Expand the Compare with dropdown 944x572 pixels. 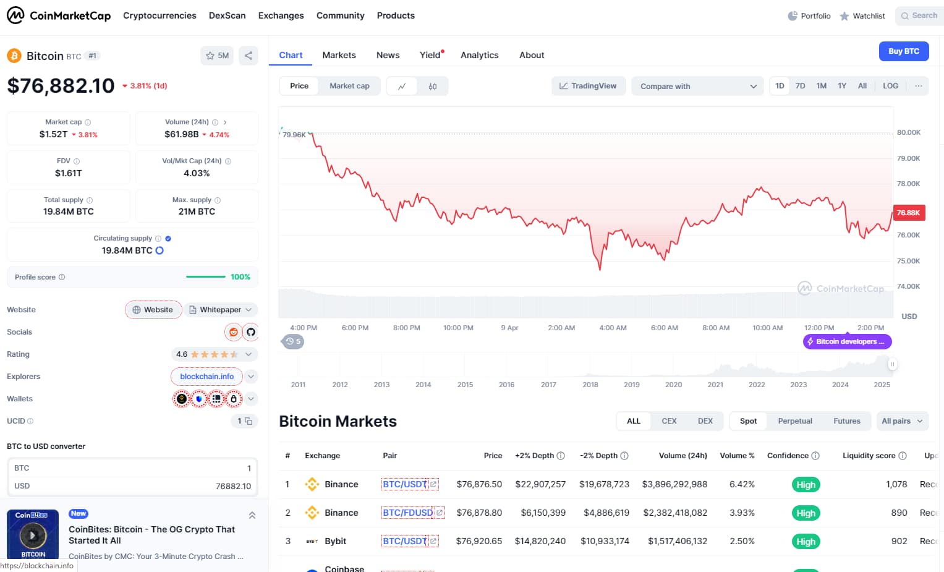coord(697,86)
